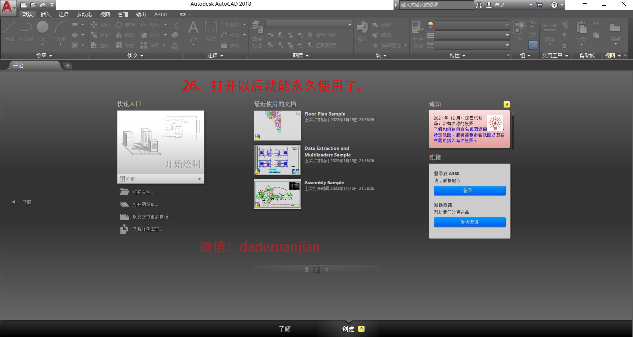Screen dimensions: 633x337
Task: Click the Open Sheet Set icon
Action: pyautogui.click(x=124, y=204)
